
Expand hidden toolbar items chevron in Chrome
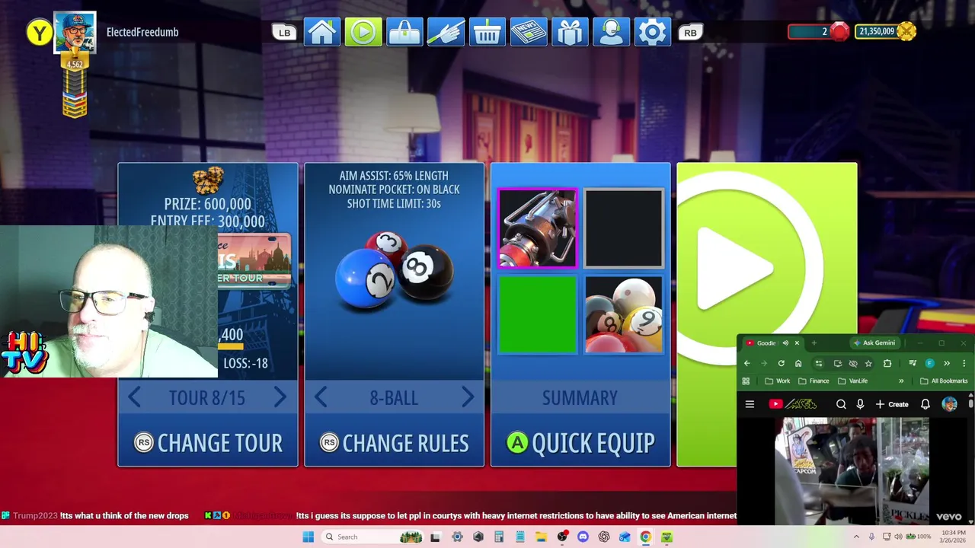[x=947, y=363]
